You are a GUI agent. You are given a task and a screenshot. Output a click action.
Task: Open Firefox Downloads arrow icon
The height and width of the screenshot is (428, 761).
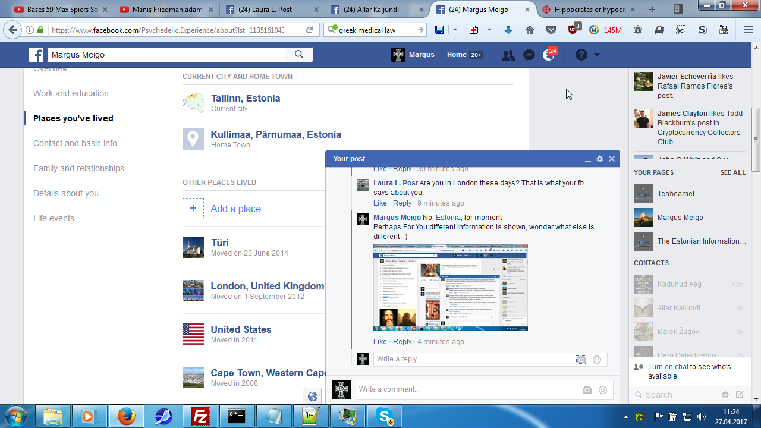click(508, 30)
